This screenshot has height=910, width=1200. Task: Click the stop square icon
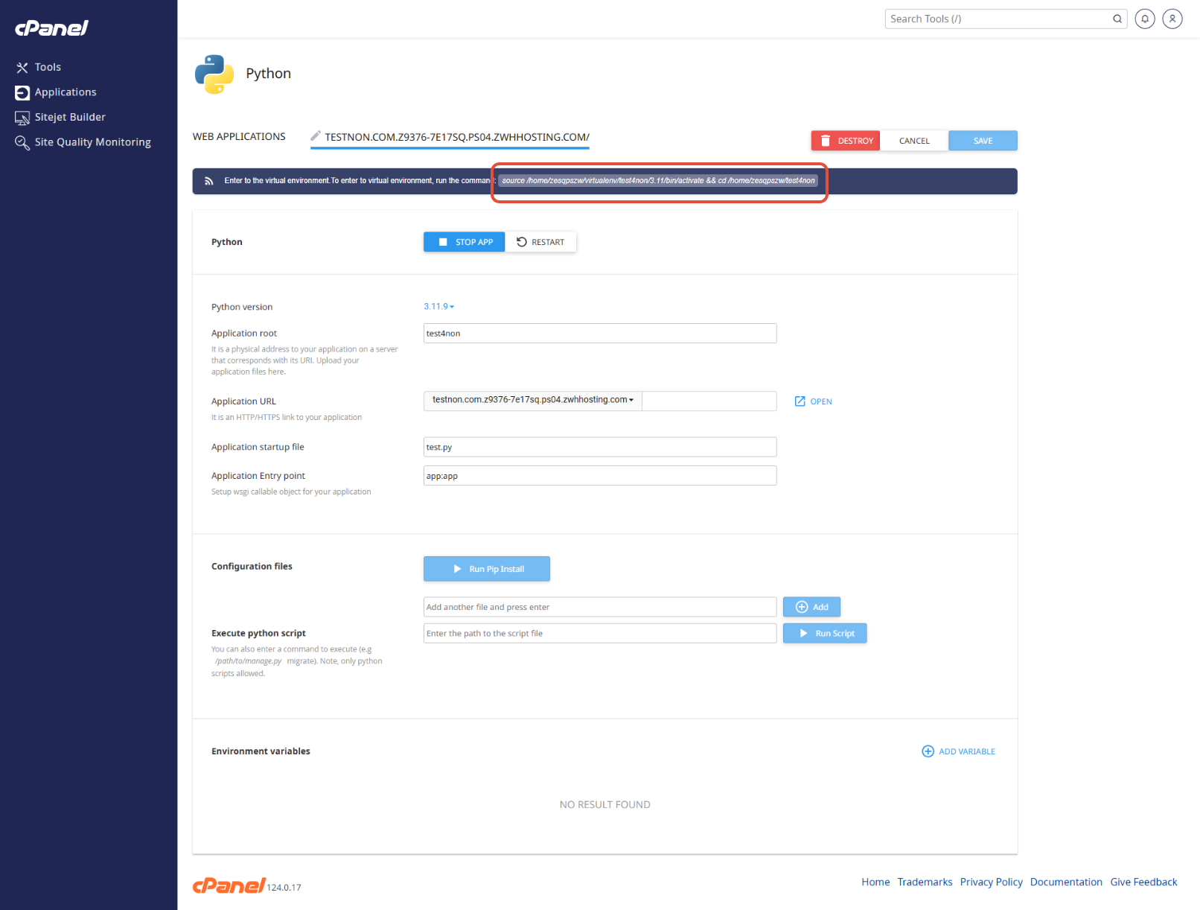coord(443,242)
